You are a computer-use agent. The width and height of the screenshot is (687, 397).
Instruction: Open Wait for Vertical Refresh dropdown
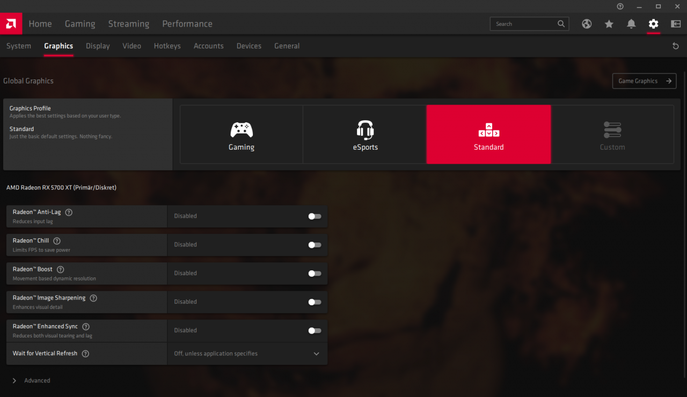(247, 354)
